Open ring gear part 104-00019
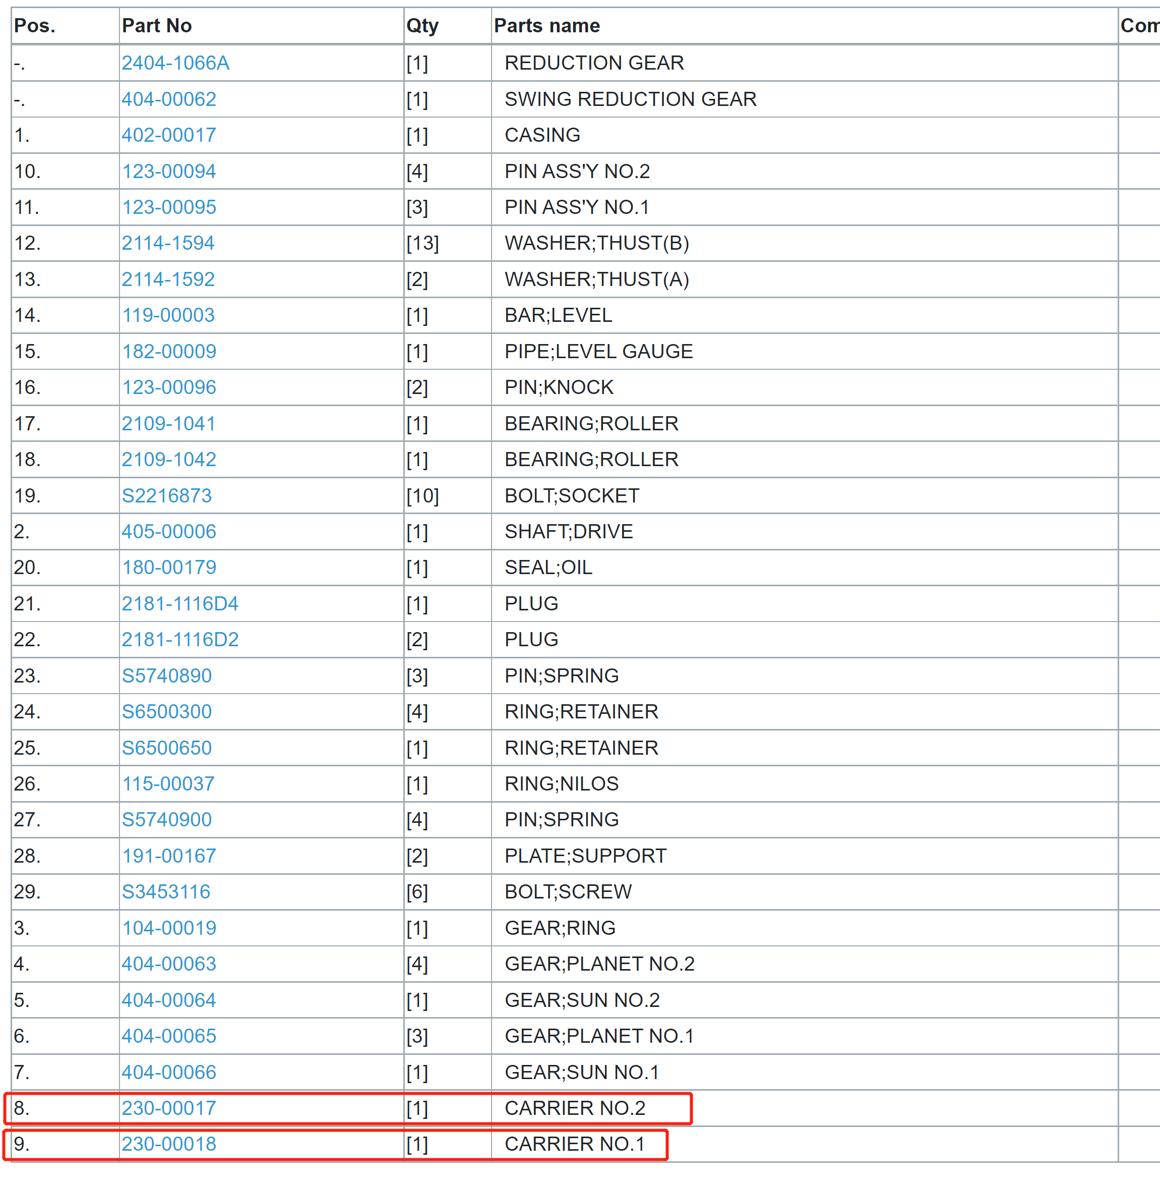 pos(169,928)
